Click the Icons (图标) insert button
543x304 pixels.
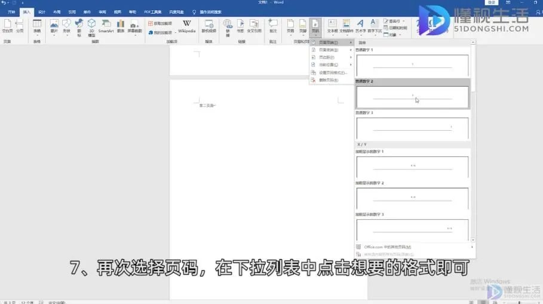(79, 27)
